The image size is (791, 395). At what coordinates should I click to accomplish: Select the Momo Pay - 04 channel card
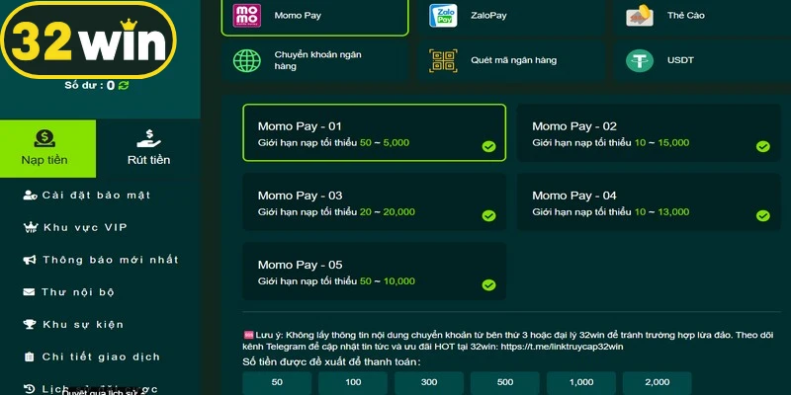coord(649,202)
